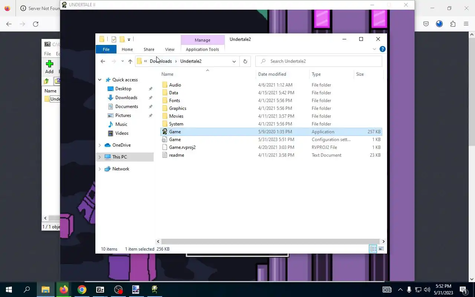Open the Data folder

point(173,93)
